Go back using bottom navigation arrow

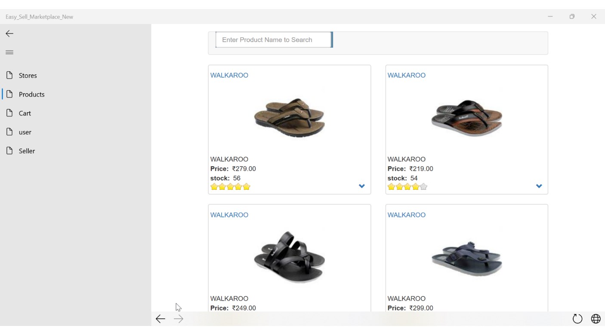coord(160,319)
